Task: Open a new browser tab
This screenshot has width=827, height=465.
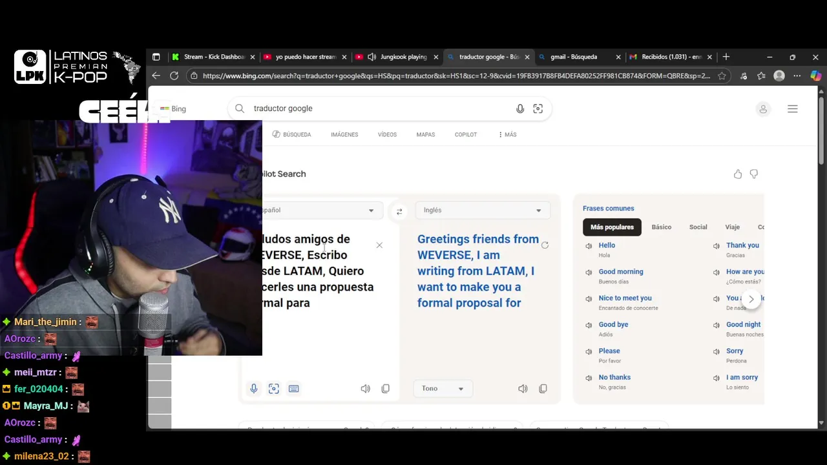Action: coord(726,57)
